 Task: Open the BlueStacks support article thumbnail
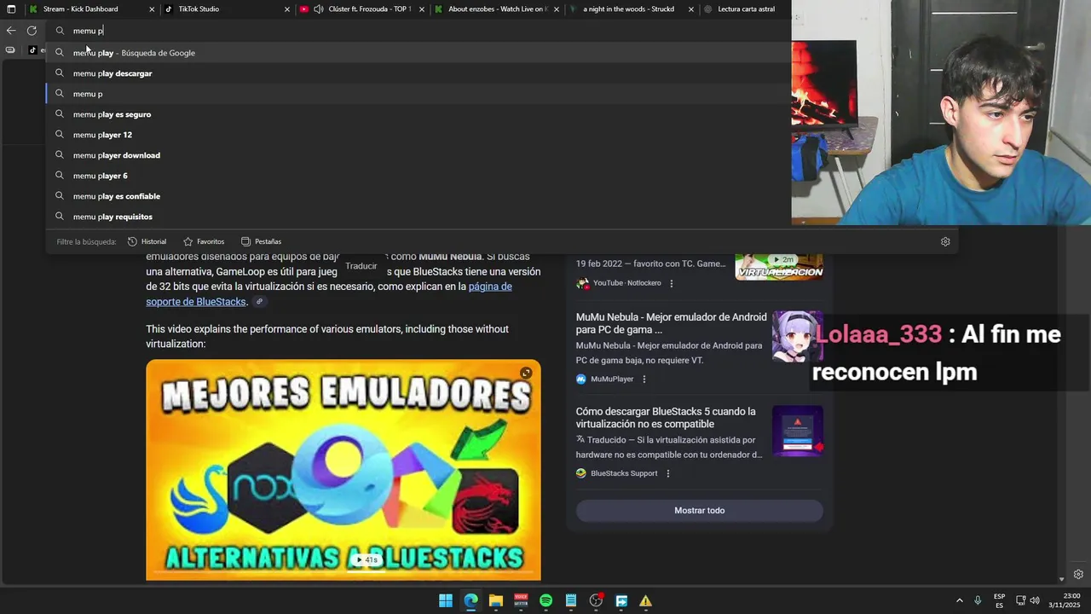point(797,431)
